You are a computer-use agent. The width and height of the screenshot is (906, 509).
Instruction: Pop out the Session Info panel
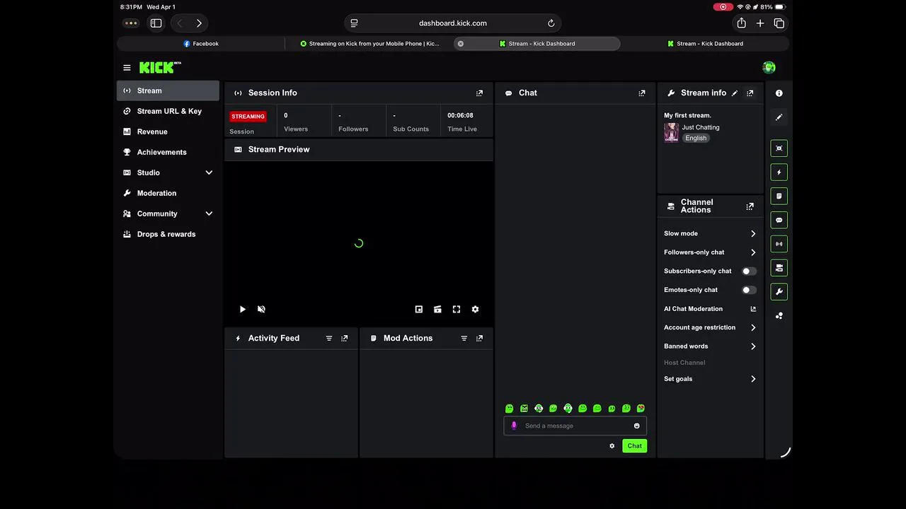(479, 93)
